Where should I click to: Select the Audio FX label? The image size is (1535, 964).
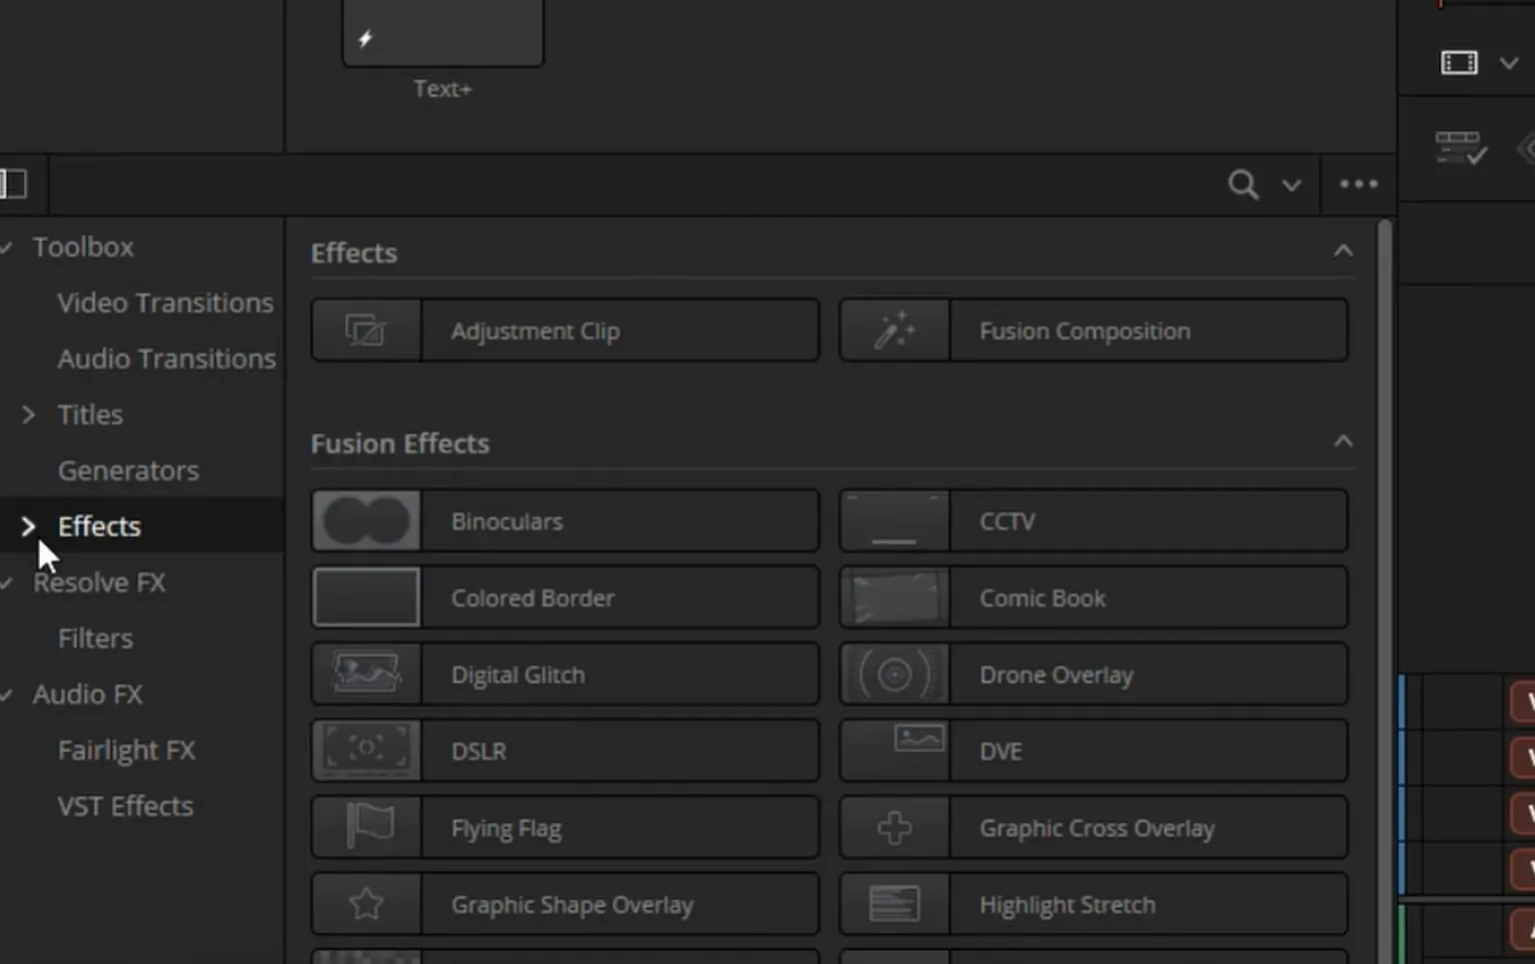[x=87, y=694]
